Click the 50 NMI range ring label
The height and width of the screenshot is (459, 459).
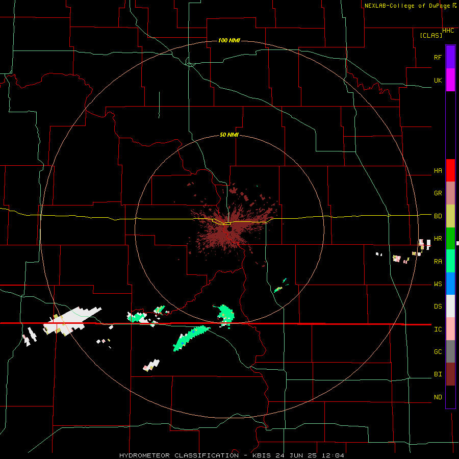click(x=229, y=135)
